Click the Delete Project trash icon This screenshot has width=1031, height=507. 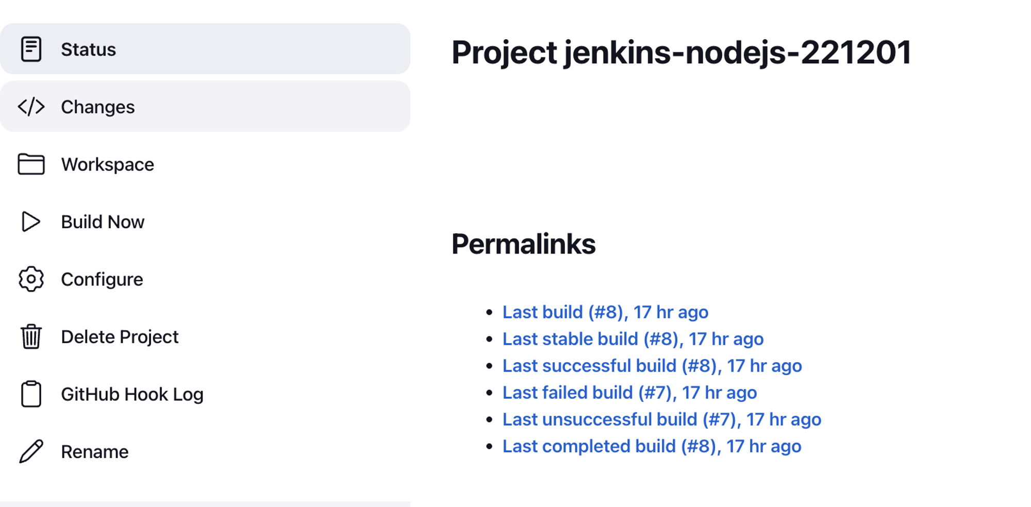(31, 336)
